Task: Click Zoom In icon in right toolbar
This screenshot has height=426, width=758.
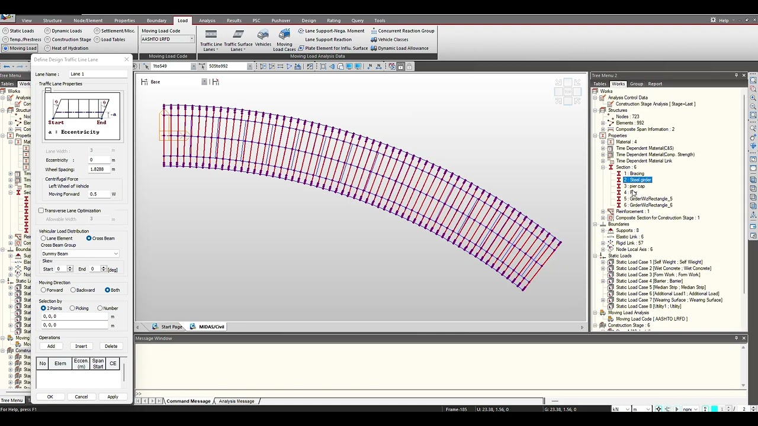Action: pos(753,98)
